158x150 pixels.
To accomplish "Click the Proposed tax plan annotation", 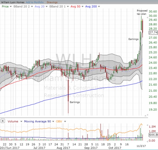I will (142, 12).
